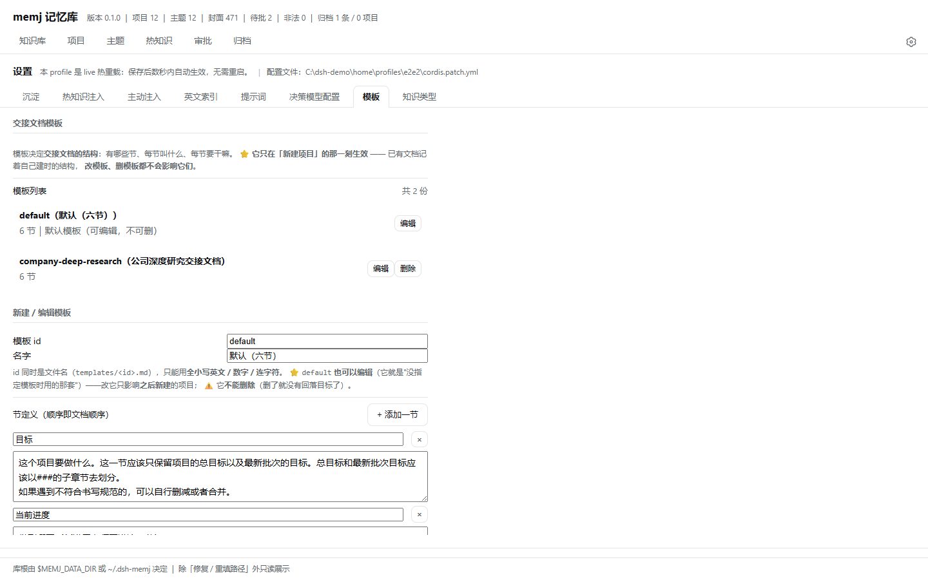Open the 知识库 nav item
This screenshot has width=928, height=580.
coord(32,41)
